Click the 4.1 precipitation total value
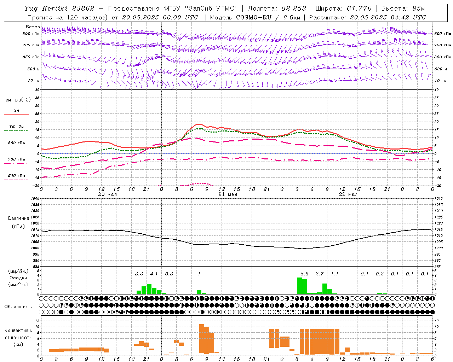The image size is (453, 362). tap(154, 274)
